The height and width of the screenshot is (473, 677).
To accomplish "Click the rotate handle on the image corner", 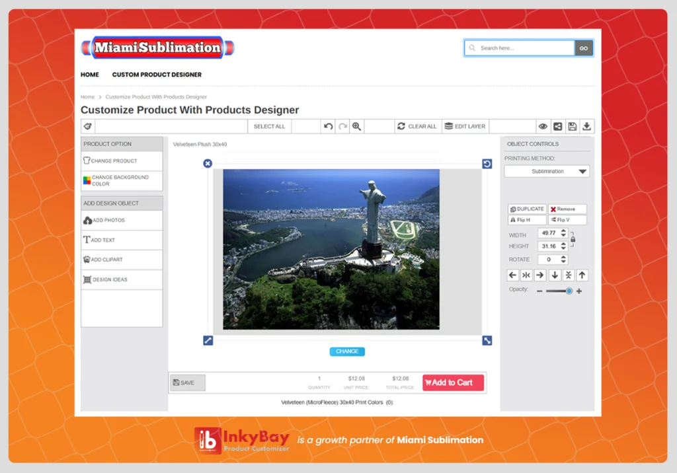I will (x=487, y=164).
